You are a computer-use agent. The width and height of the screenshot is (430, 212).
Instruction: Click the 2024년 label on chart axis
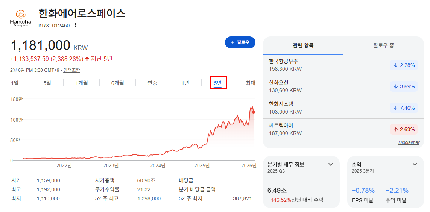tap(158, 165)
